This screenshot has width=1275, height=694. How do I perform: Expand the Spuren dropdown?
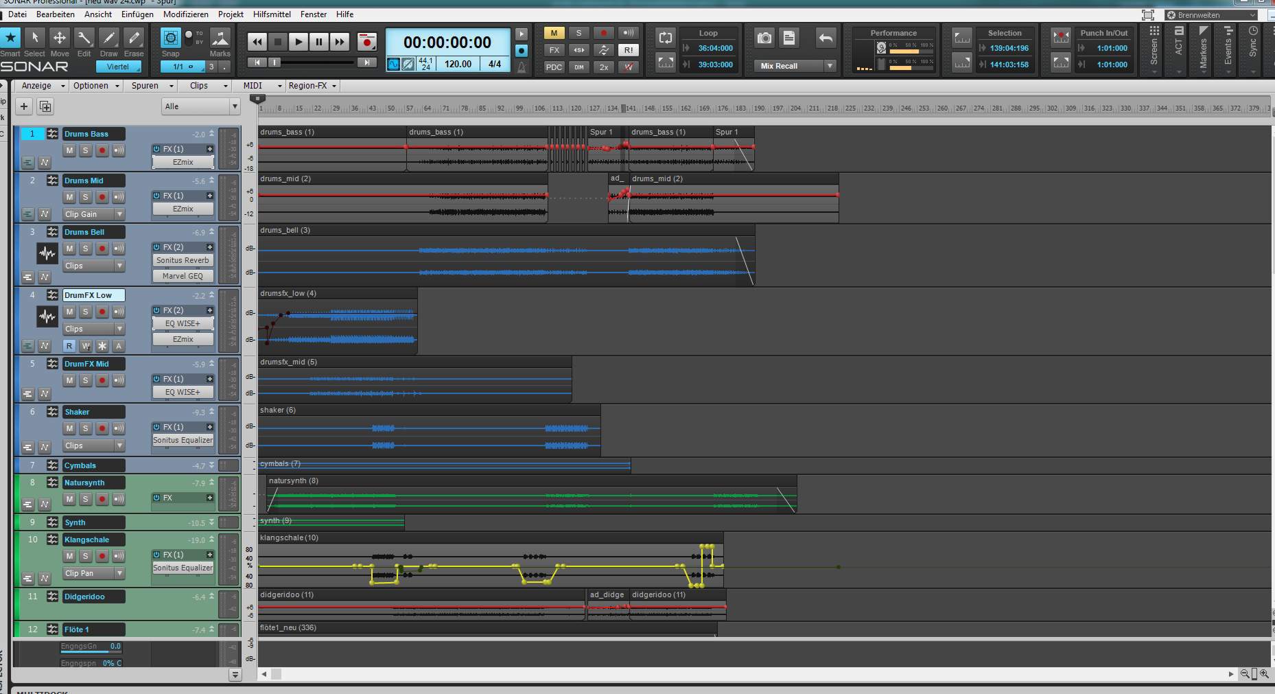pyautogui.click(x=152, y=86)
